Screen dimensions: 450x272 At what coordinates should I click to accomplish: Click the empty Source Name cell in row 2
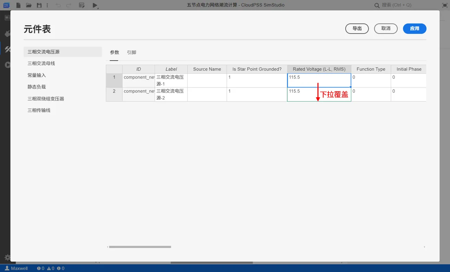[207, 94]
